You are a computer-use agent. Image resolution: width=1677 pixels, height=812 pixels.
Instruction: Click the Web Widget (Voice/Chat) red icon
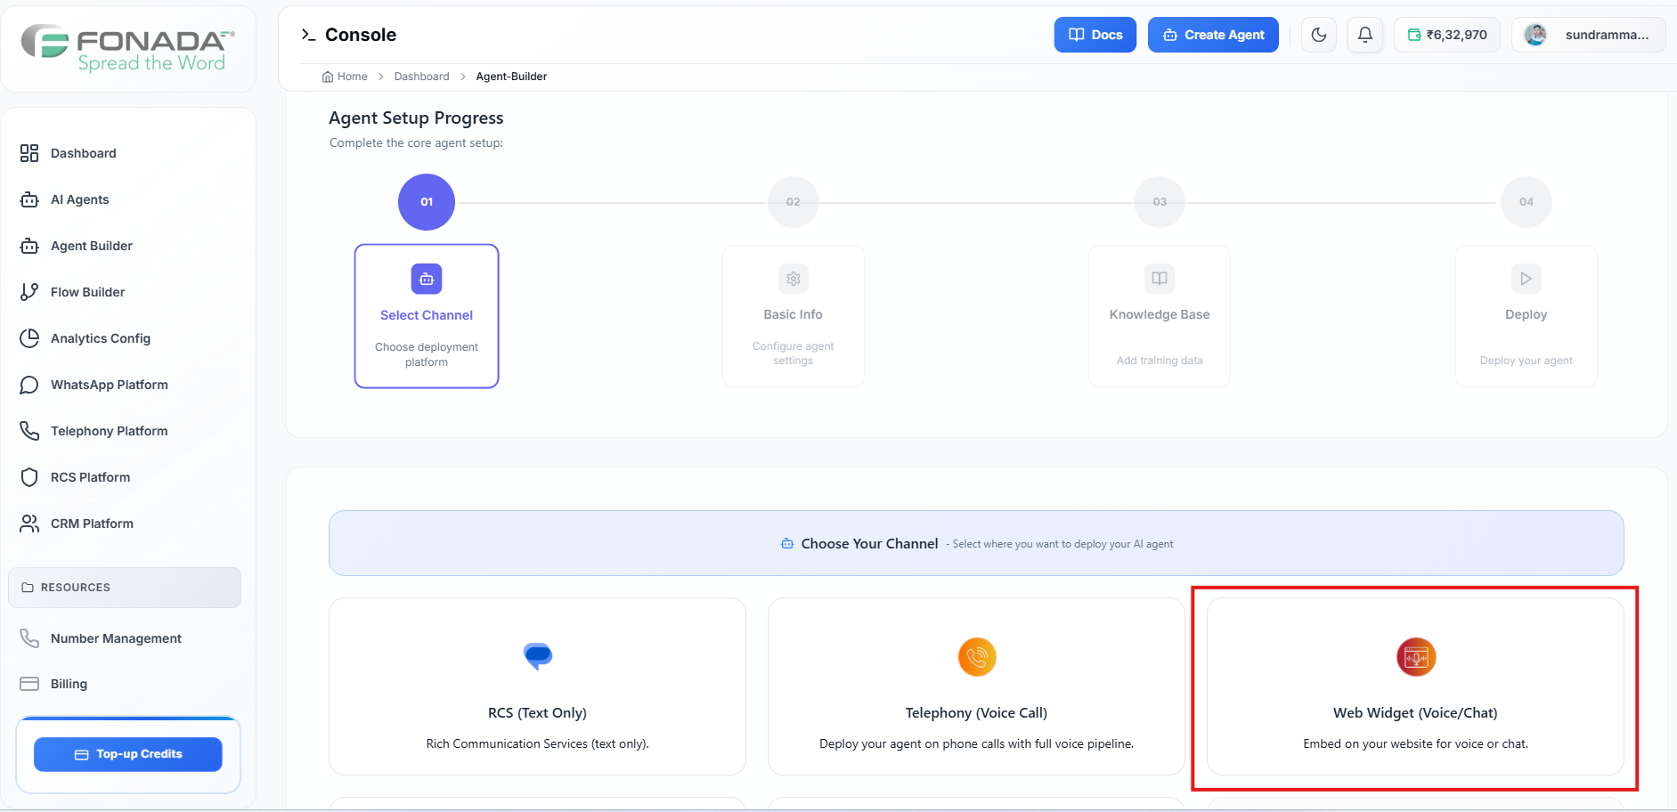pos(1416,657)
